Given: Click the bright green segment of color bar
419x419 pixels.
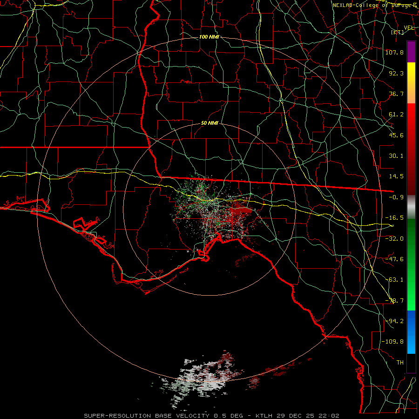Looking at the screenshot, I should point(411,295).
